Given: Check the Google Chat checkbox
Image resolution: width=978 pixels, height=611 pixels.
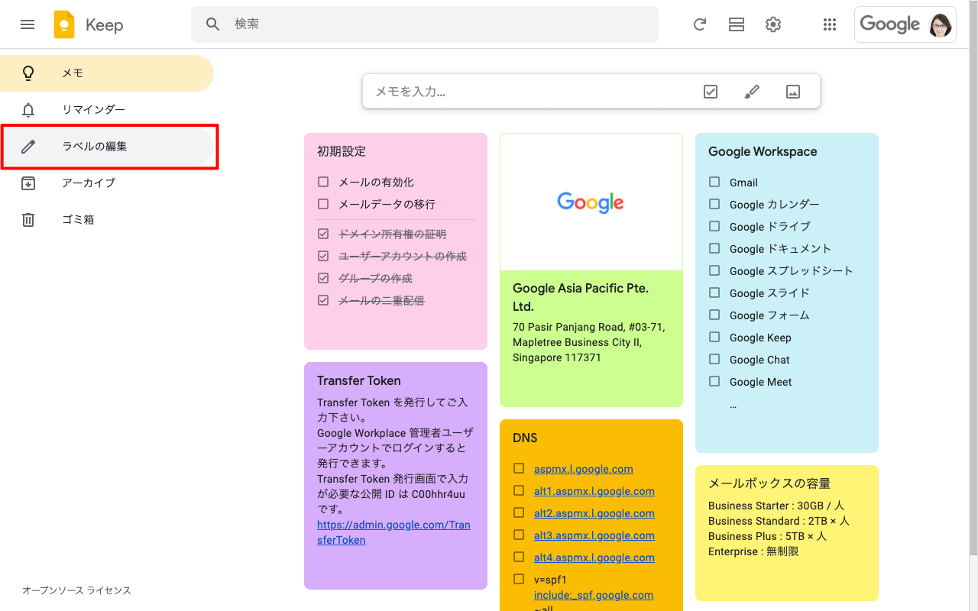Looking at the screenshot, I should [x=714, y=359].
